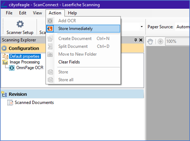
Task: Click the Create Document menu icon
Action: [x=50, y=39]
